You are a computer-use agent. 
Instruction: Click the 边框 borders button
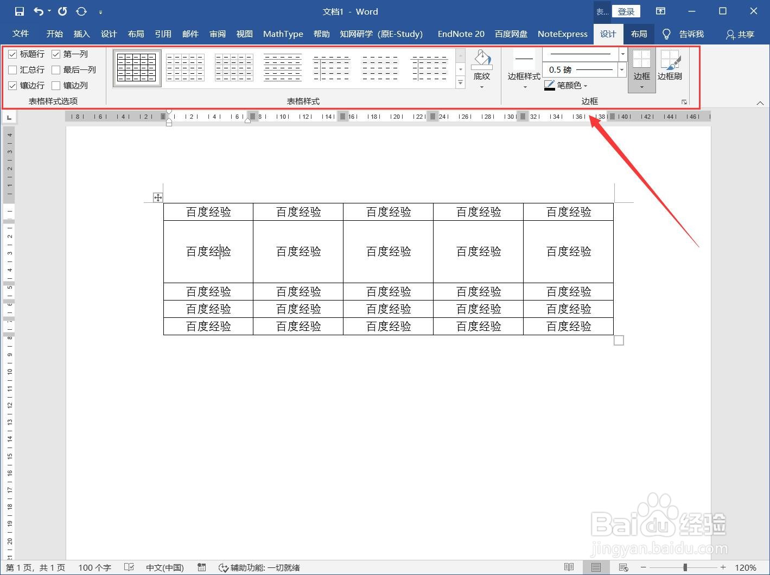click(x=642, y=71)
